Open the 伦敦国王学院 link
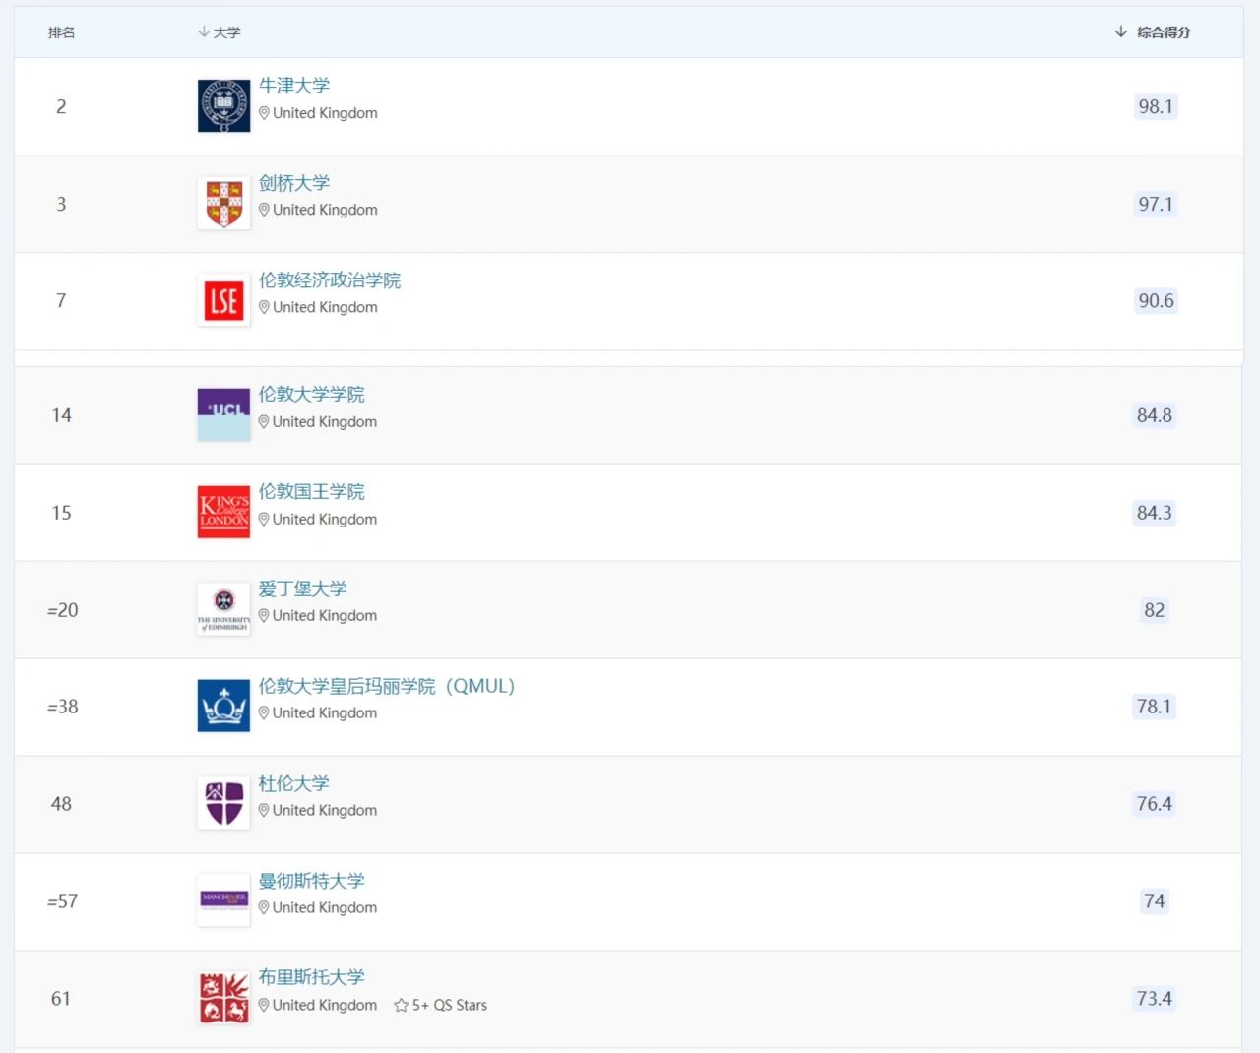The width and height of the screenshot is (1260, 1053). pos(312,491)
